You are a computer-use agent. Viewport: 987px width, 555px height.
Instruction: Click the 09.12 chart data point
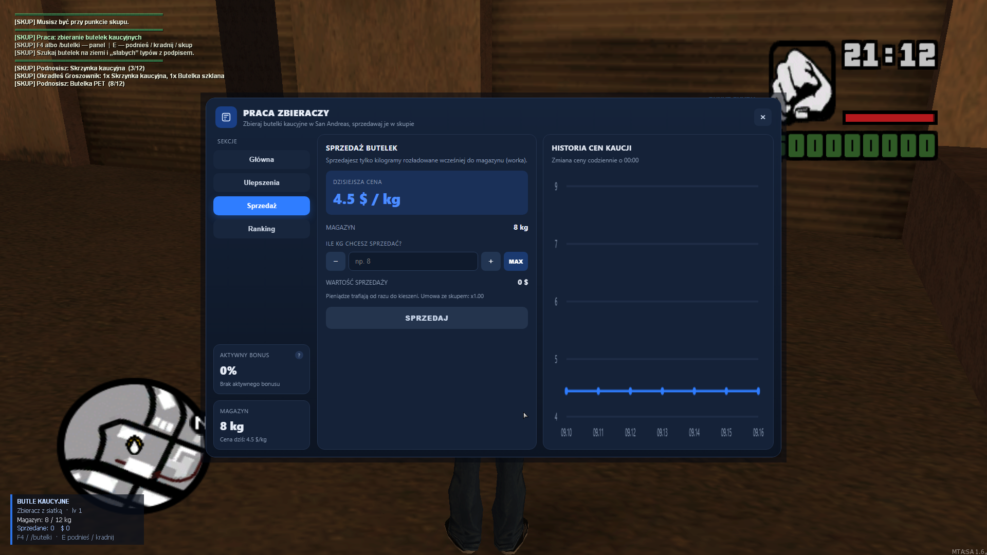(630, 391)
